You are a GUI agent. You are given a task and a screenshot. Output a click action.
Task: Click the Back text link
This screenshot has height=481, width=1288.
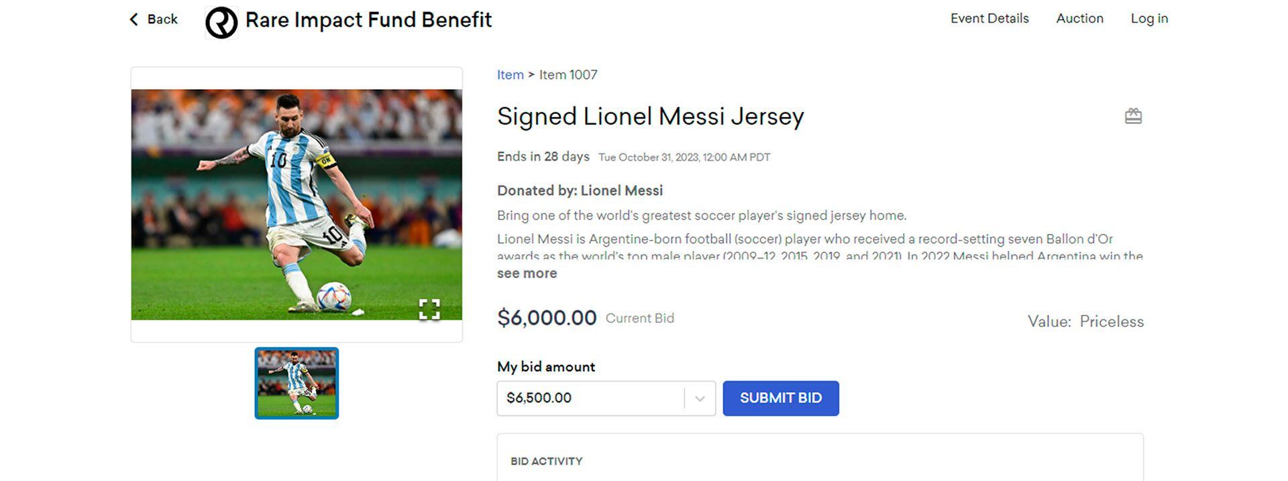[162, 19]
